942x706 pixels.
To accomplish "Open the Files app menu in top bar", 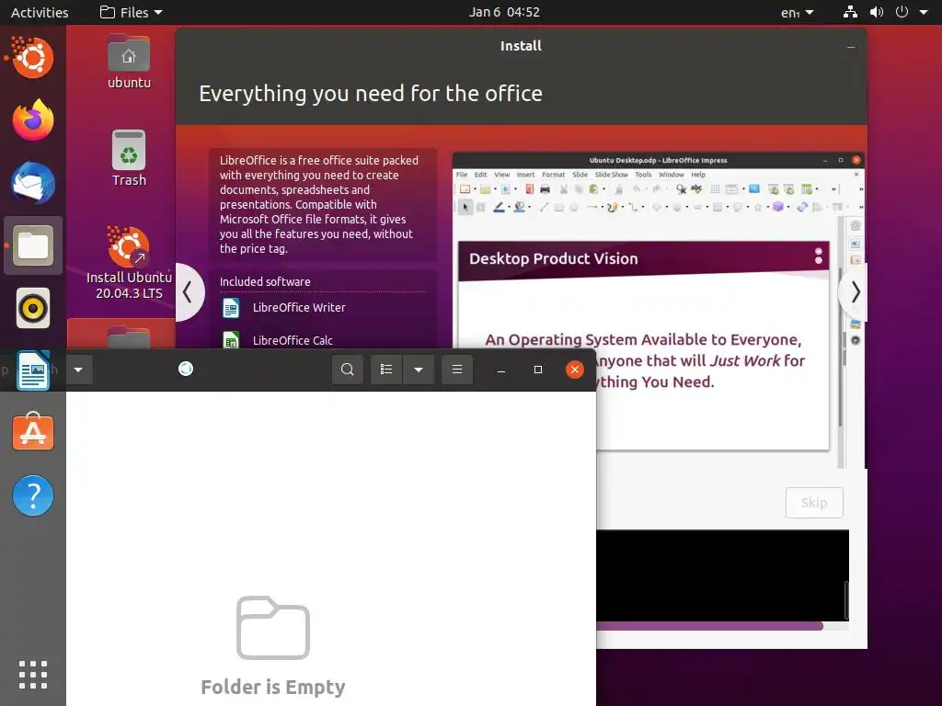I will 131,12.
